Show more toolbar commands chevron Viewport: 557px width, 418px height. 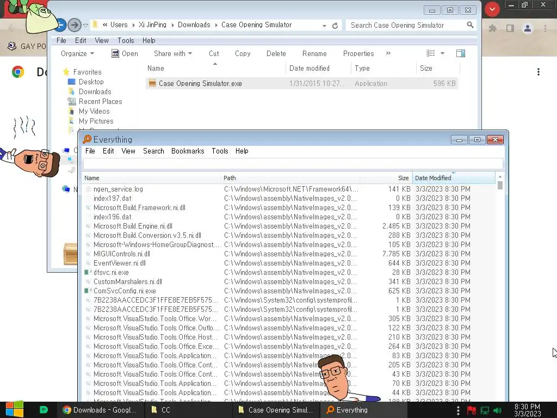(388, 53)
